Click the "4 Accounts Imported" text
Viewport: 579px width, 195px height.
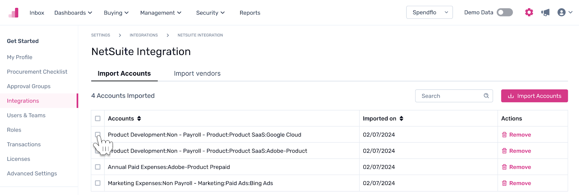(x=123, y=96)
